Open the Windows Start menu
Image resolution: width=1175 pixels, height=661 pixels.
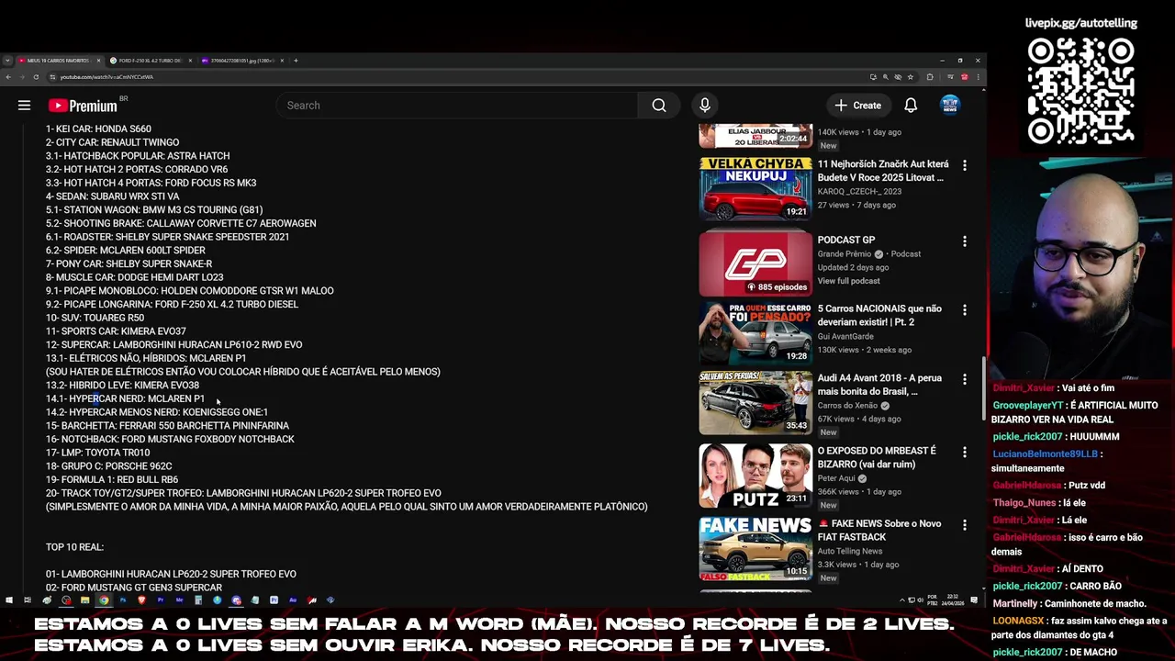(x=8, y=600)
